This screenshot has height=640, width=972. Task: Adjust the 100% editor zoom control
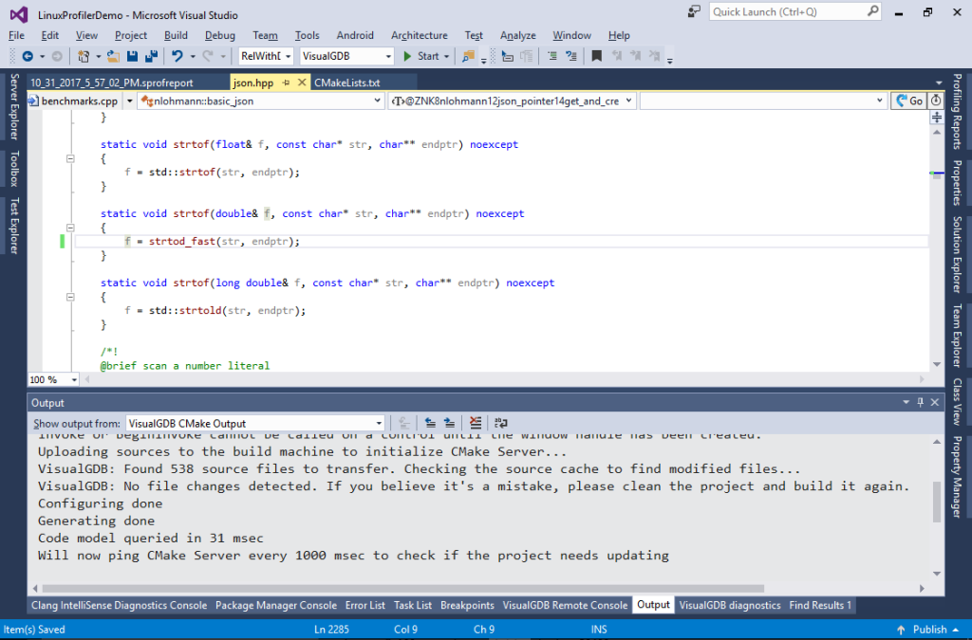[52, 379]
